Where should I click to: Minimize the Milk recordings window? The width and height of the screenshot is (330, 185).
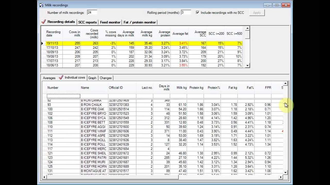(x=268, y=5)
